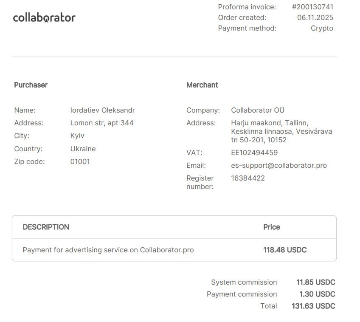Click the Collaborator logo
This screenshot has height=322, width=360.
click(44, 18)
